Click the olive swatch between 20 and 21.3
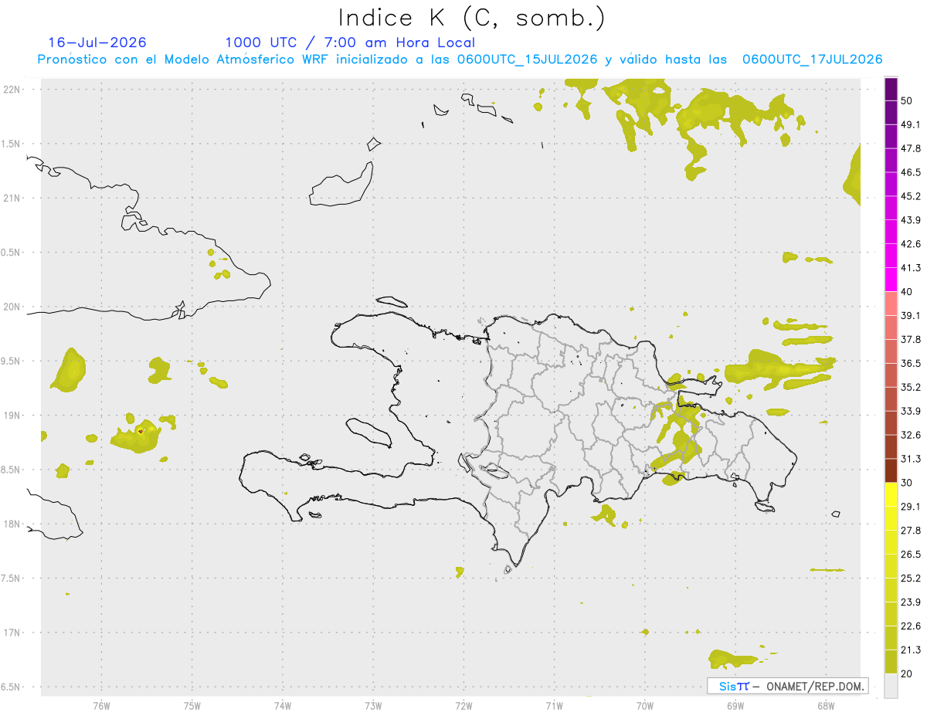This screenshot has width=927, height=716. (891, 661)
